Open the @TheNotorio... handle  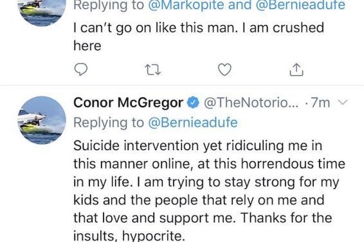pyautogui.click(x=251, y=103)
